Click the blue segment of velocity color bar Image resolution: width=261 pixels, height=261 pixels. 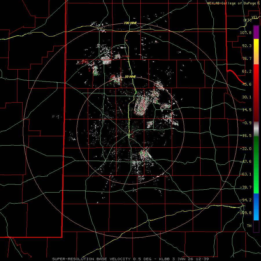(x=256, y=207)
